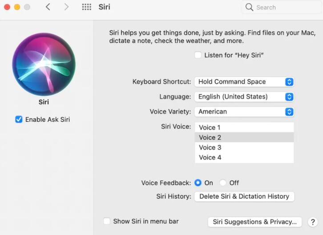
Task: Enable Listen for "Hey Siri" checkbox
Action: tap(198, 55)
